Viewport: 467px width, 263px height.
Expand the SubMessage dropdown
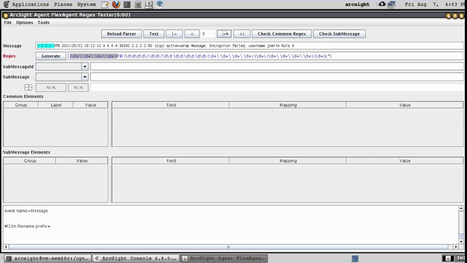[x=85, y=77]
